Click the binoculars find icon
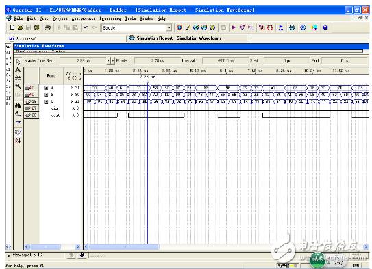Screen dimensions: 372x269 18,105
